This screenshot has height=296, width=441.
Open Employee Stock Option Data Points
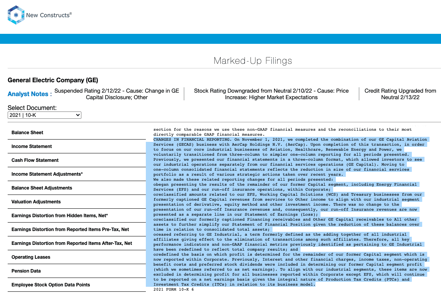51,285
